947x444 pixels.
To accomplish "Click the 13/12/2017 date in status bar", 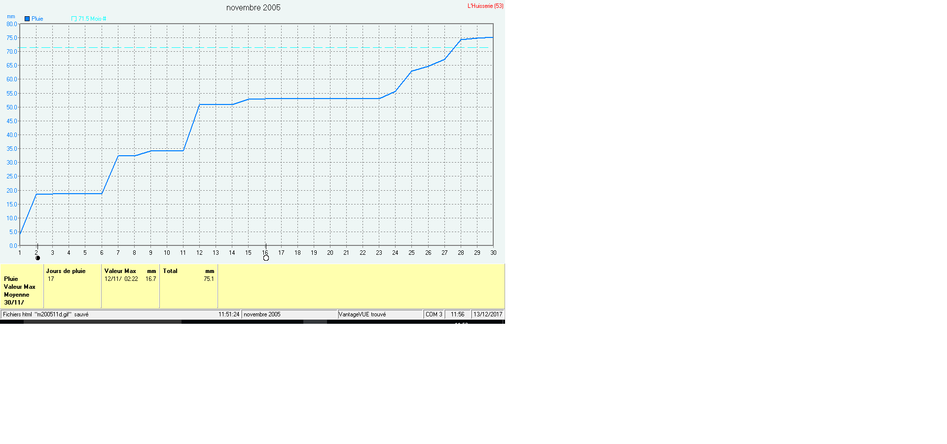I will pos(488,314).
